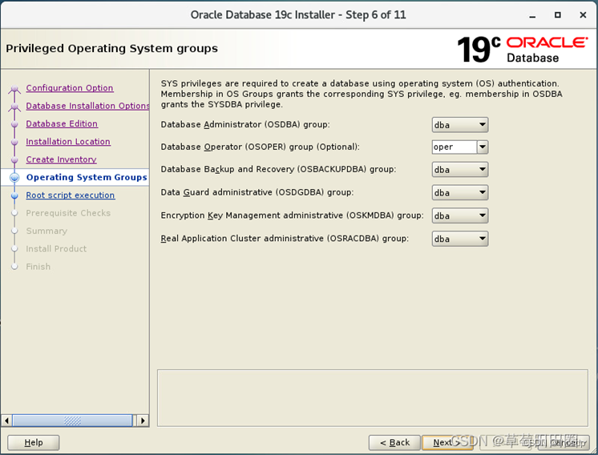The image size is (598, 455).
Task: Click the Configuration Option step marker icon
Action: click(14, 89)
